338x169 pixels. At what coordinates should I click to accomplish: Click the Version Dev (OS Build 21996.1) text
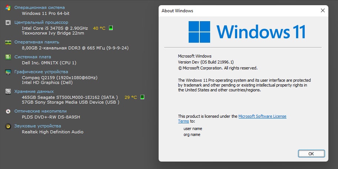[x=206, y=62]
